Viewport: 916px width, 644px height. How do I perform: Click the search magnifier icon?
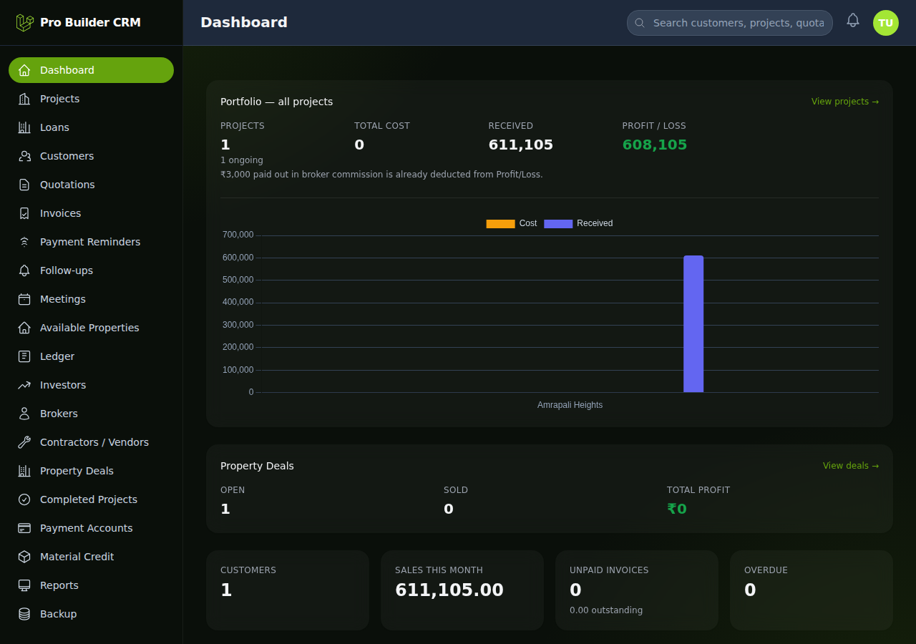(640, 23)
